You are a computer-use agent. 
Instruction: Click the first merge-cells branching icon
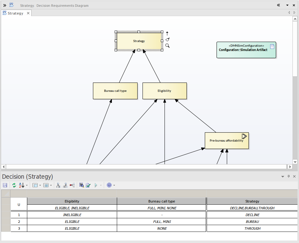point(59,185)
